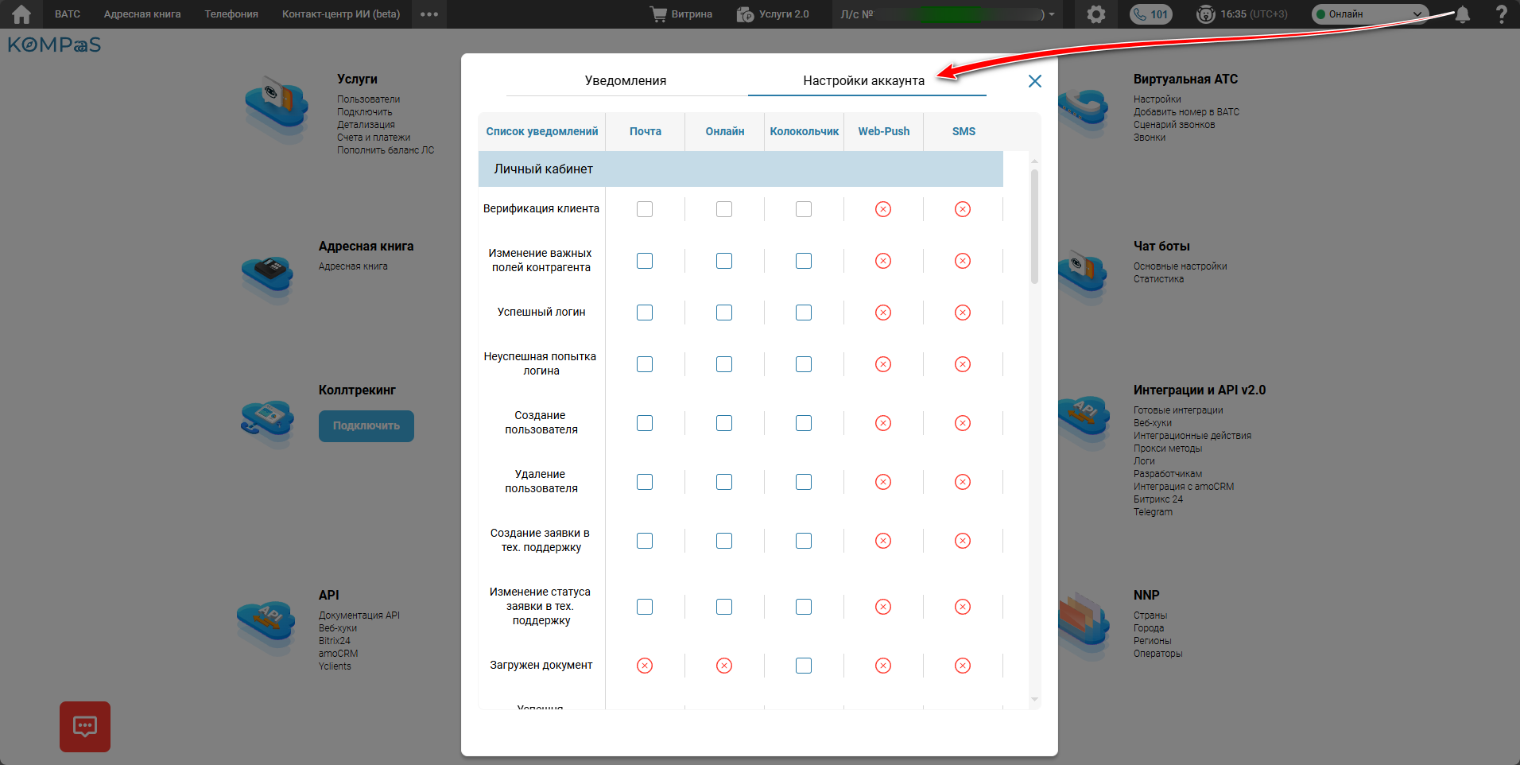
Task: Toggle Онлайн for Изменение статуса заявки
Action: click(x=724, y=607)
